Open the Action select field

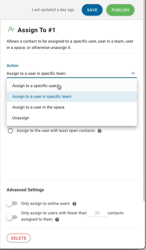point(72,74)
